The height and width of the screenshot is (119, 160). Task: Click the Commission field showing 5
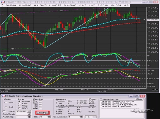pos(74,117)
